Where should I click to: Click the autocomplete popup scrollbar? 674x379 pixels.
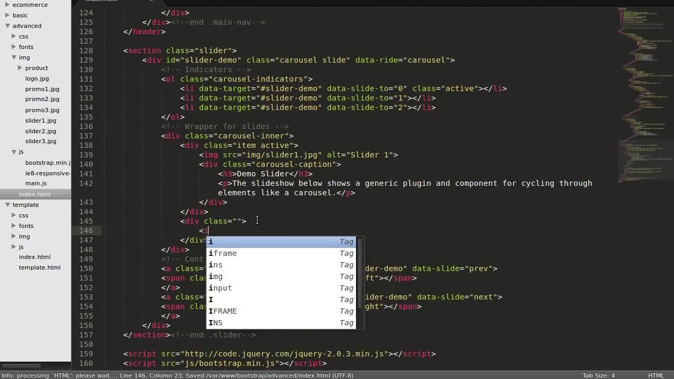click(360, 274)
